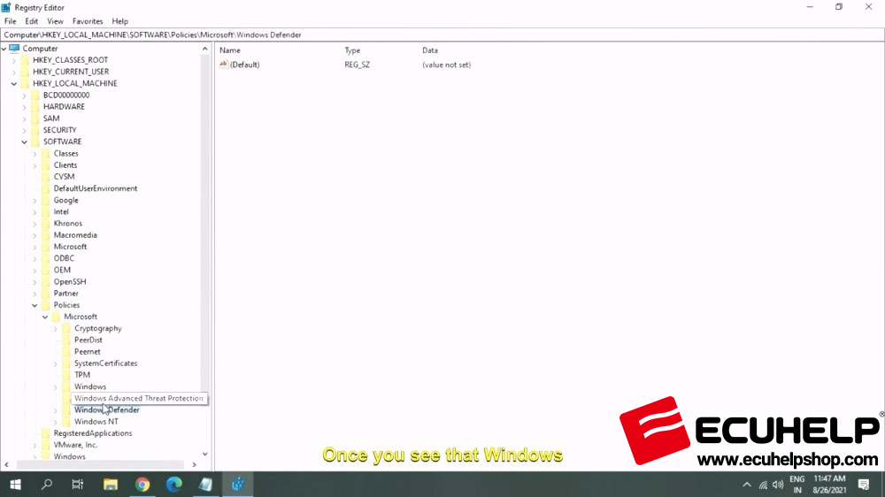The image size is (885, 497).
Task: Expand the HARDWARE key arrow
Action: pyautogui.click(x=24, y=107)
